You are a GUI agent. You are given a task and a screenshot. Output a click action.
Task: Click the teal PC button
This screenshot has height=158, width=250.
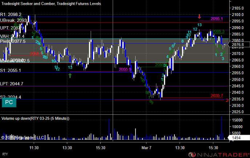pos(9,102)
